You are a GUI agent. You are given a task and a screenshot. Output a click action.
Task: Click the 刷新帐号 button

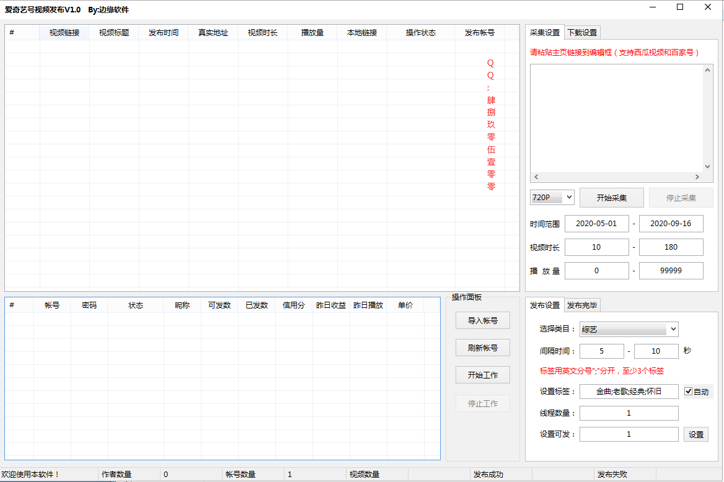click(x=482, y=348)
